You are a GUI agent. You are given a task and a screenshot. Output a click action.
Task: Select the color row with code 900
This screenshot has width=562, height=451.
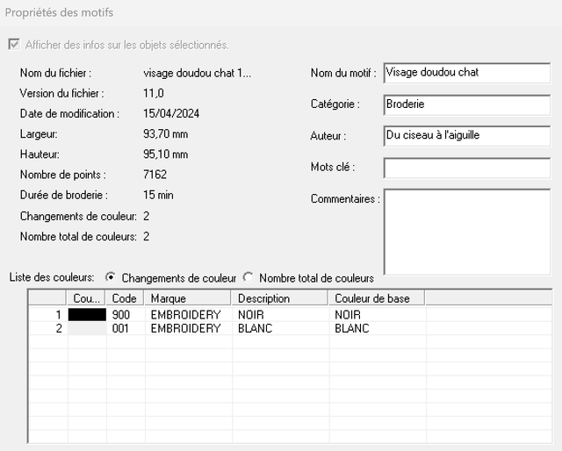[x=125, y=314]
